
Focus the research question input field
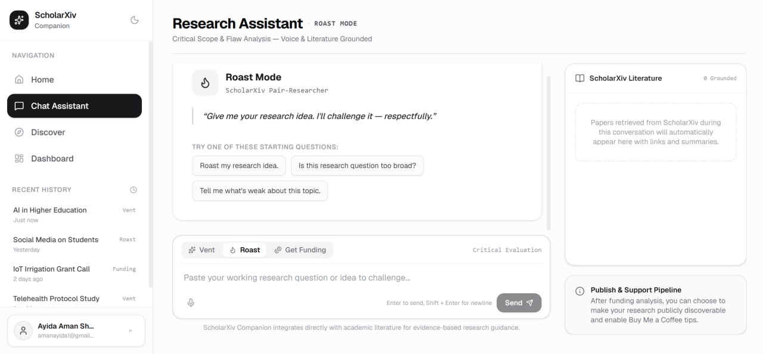(x=361, y=278)
